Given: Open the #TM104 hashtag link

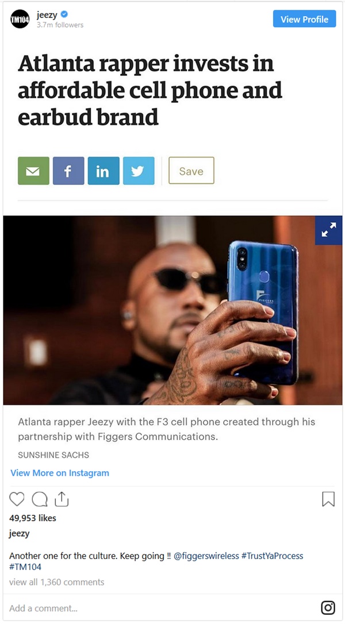Looking at the screenshot, I should coord(25,567).
